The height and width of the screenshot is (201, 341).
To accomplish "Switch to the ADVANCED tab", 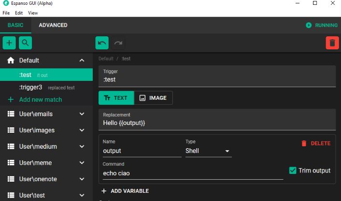I will [x=53, y=25].
